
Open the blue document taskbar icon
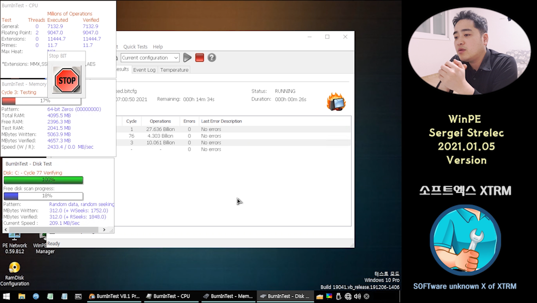64,296
